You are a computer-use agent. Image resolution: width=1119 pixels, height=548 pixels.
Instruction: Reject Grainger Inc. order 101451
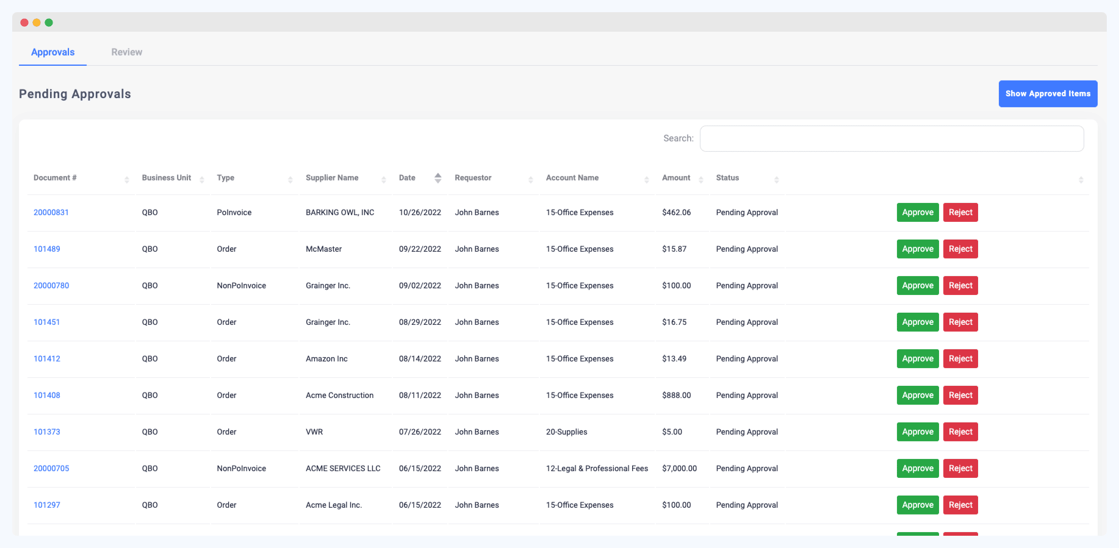[960, 322]
